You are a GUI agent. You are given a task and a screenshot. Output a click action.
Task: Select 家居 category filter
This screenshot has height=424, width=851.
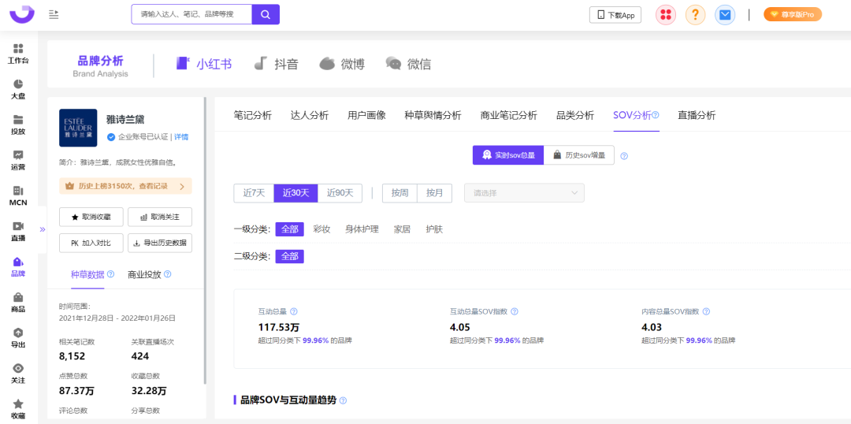pos(402,229)
